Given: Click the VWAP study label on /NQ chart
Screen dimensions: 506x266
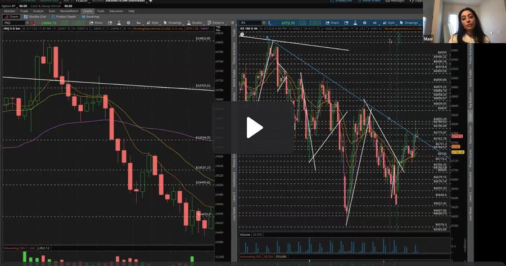Looking at the screenshot, I should point(206,29).
